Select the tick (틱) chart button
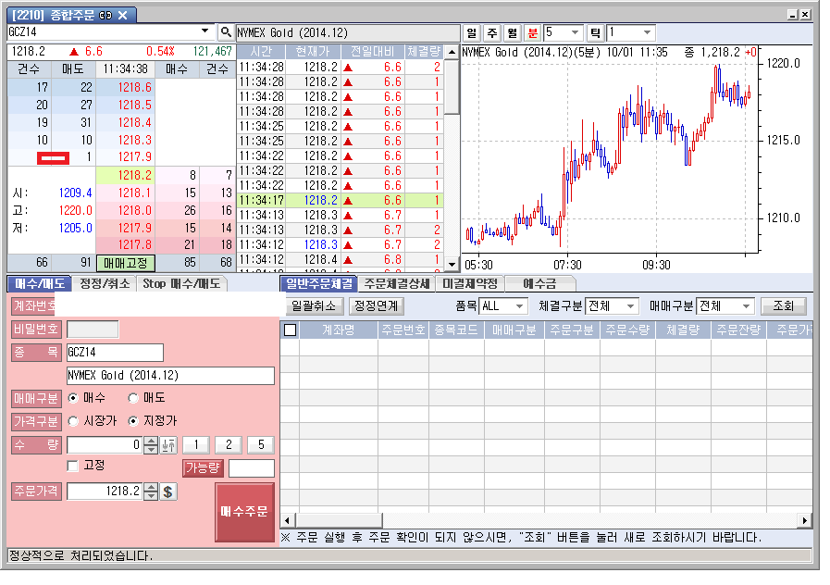 (x=595, y=32)
